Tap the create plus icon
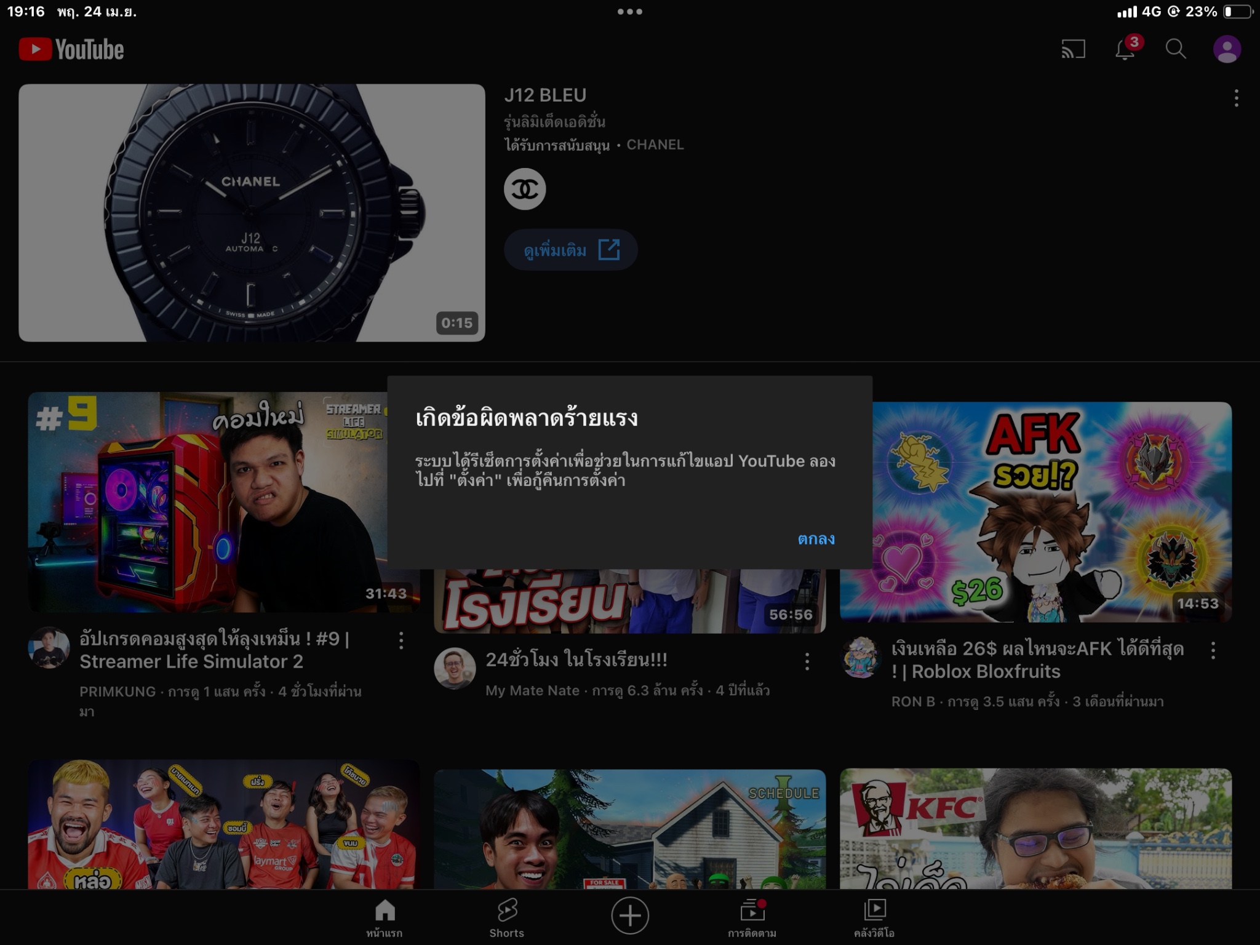 point(629,915)
